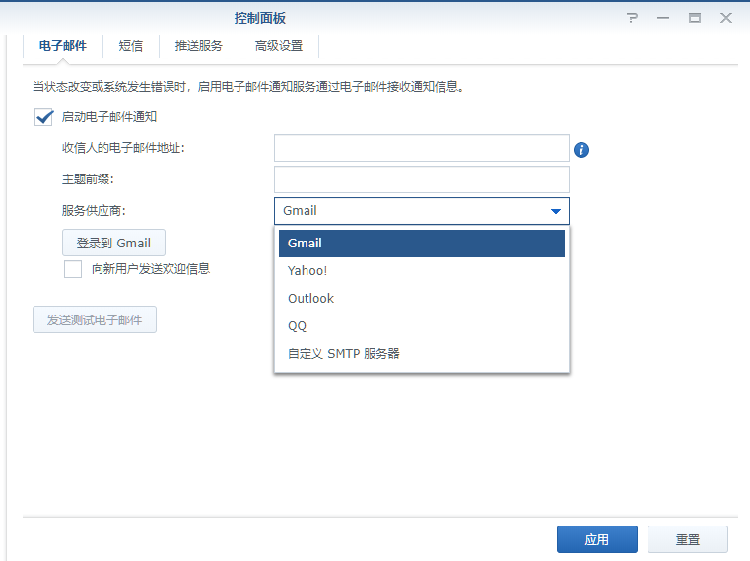The width and height of the screenshot is (750, 561).
Task: Enable 向新用户发送欢迎信息 checkbox
Action: coord(73,269)
